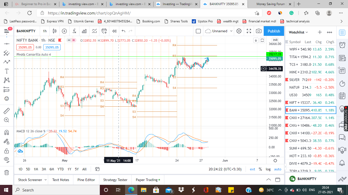Image resolution: width=348 pixels, height=195 pixels.
Task: Open the 1h timeframe interval dropdown
Action: [45, 31]
